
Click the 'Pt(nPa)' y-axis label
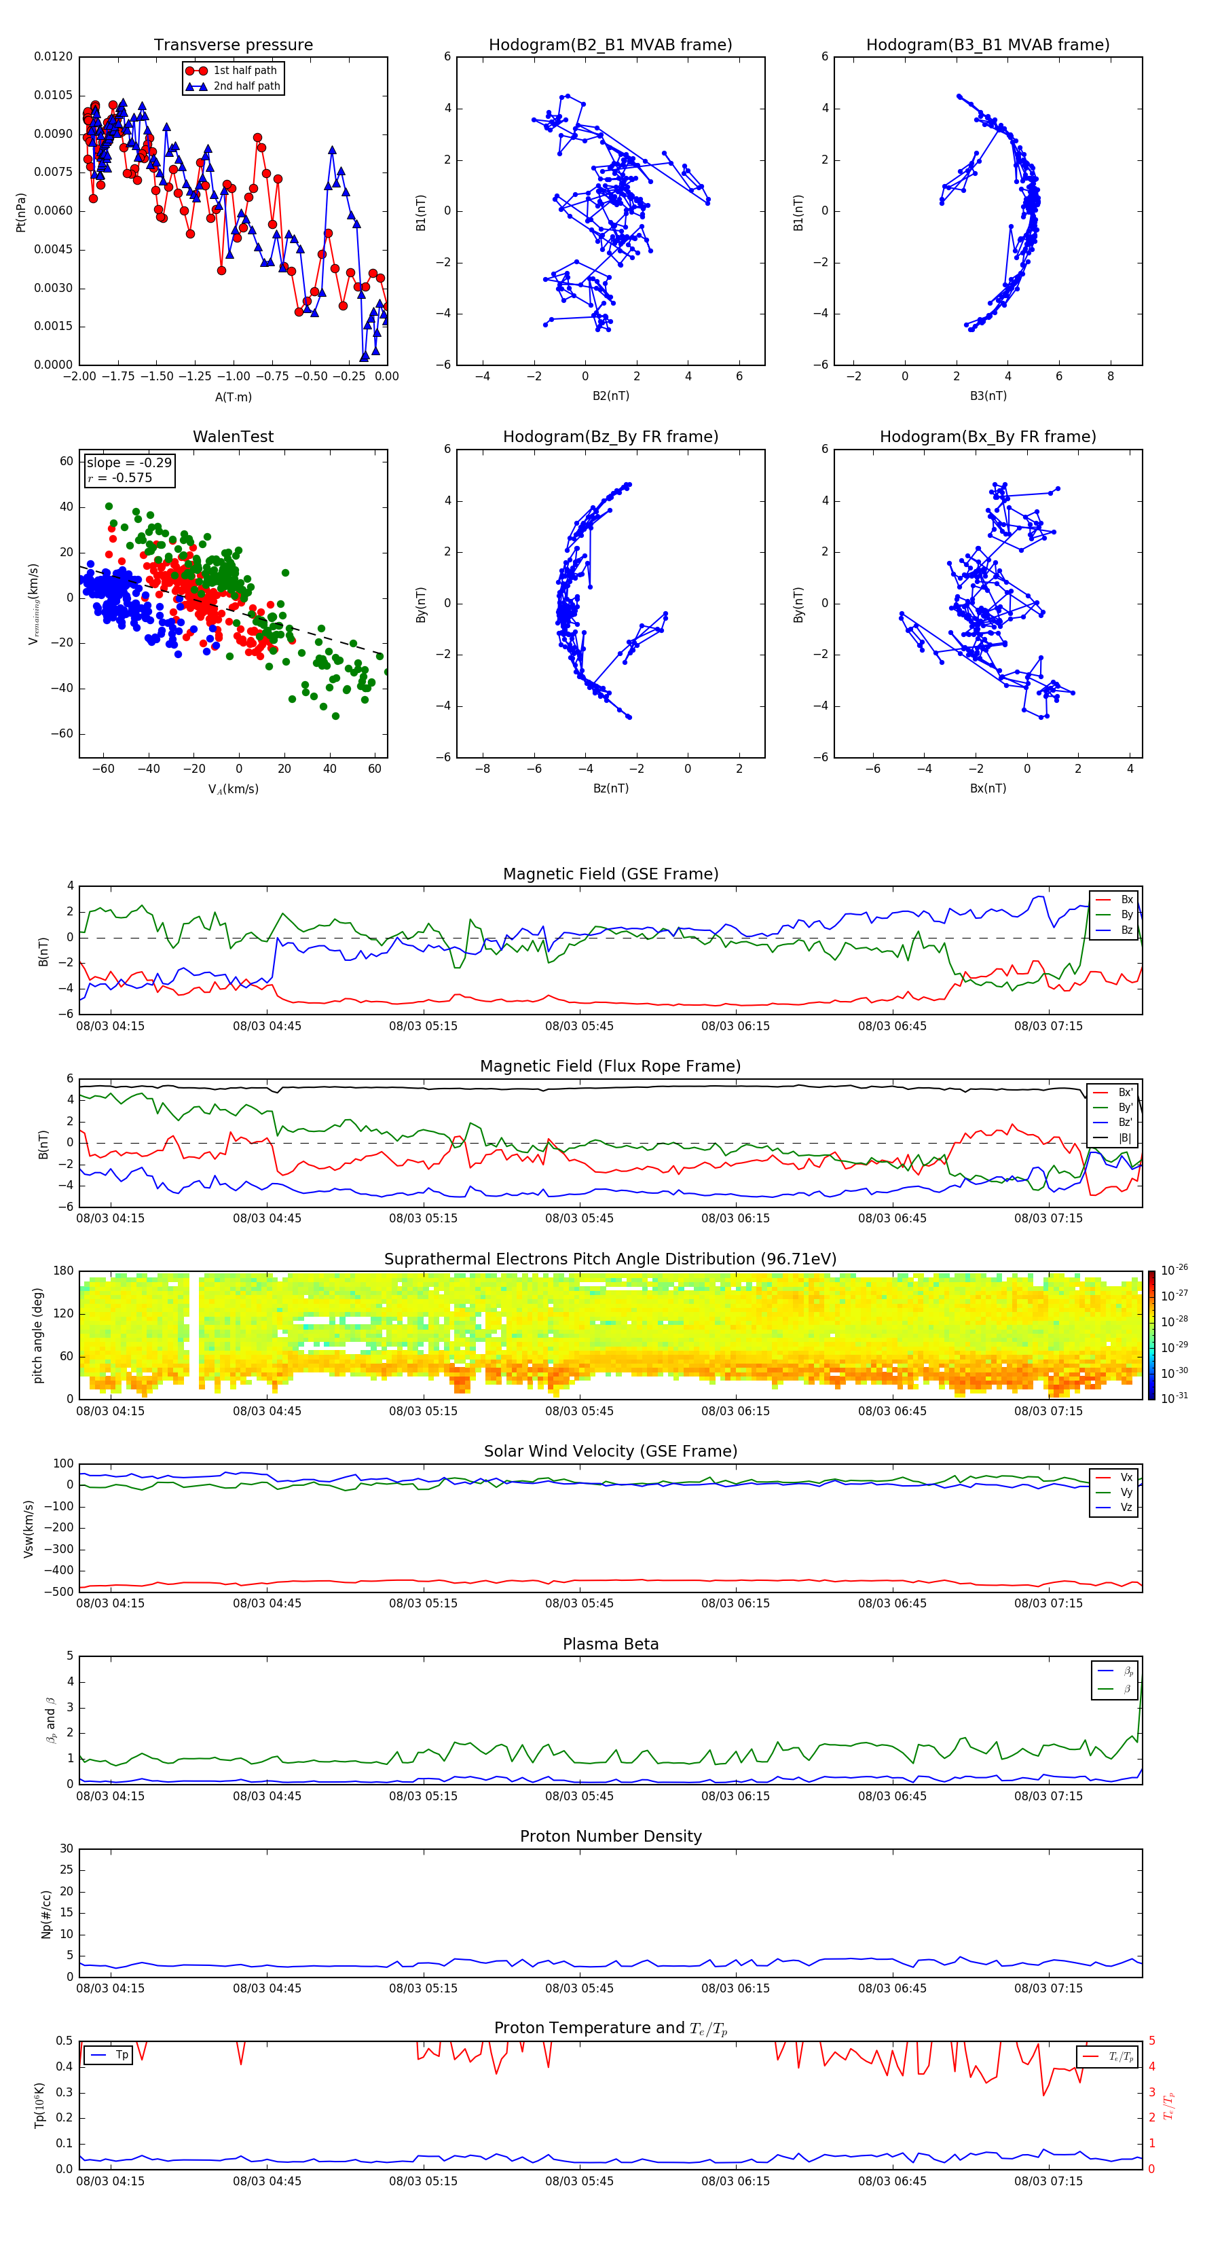coord(21,211)
